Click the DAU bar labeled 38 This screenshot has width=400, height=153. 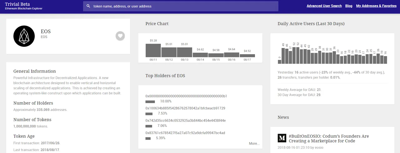coord(320,57)
